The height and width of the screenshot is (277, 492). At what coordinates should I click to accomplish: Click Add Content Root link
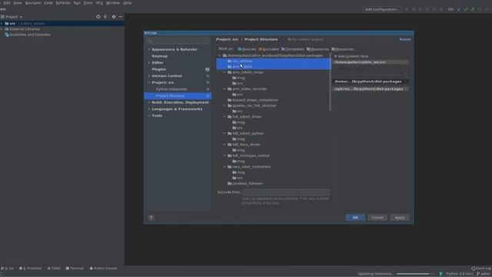[353, 56]
